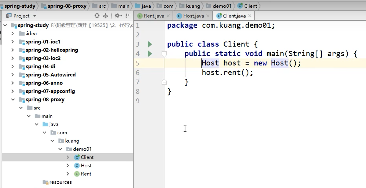Screen dimensions: 366x188
Task: Run the main method from the gutter
Action: 150,54
